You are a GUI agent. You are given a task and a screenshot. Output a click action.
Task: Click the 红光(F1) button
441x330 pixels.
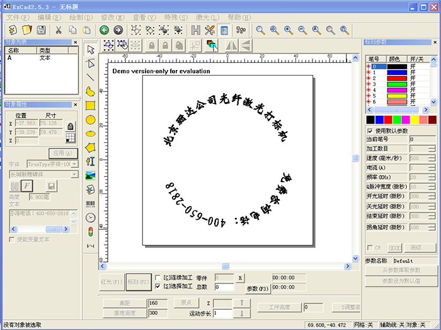[x=112, y=282]
